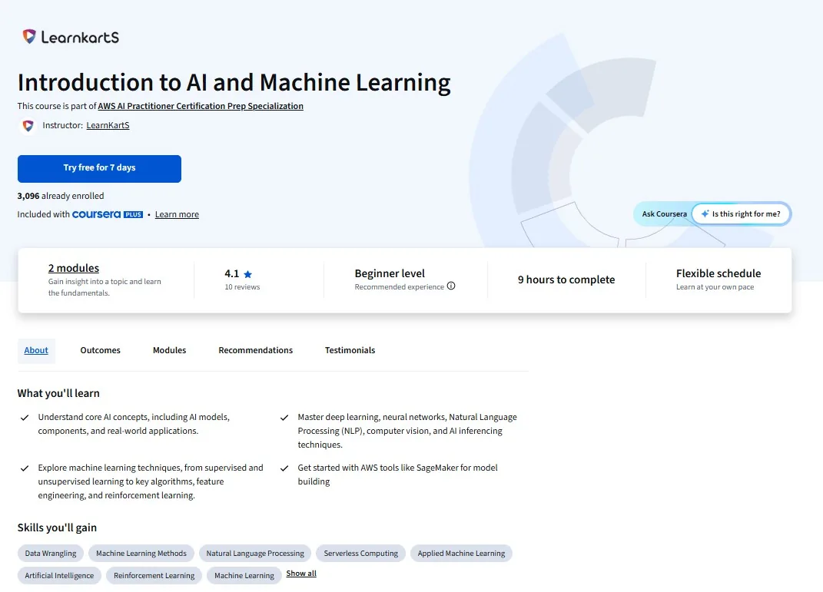Viewport: 823px width, 592px height.
Task: Click checkmark beside Explore machine learning techniques
Action: tap(25, 468)
